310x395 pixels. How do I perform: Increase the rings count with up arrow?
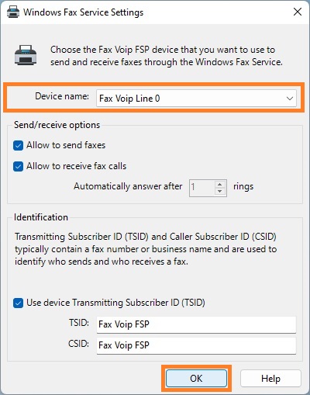(x=219, y=184)
